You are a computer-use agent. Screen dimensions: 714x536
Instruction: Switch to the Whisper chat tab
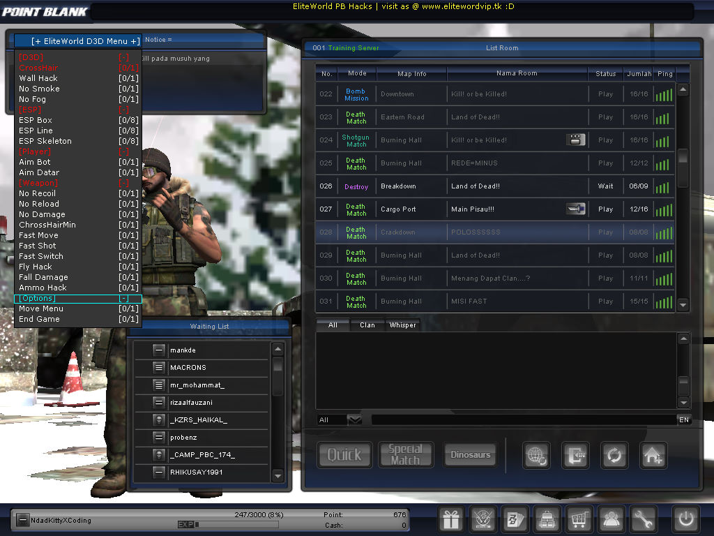point(403,324)
